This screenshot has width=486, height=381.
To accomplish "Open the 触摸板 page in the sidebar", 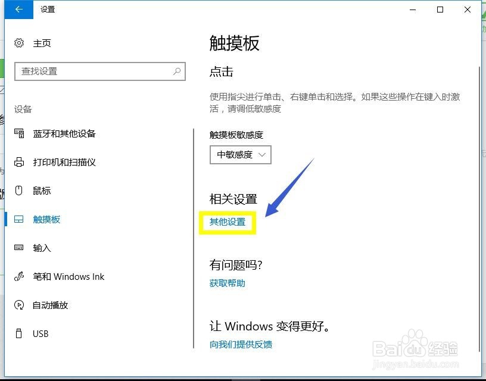I will coord(46,219).
